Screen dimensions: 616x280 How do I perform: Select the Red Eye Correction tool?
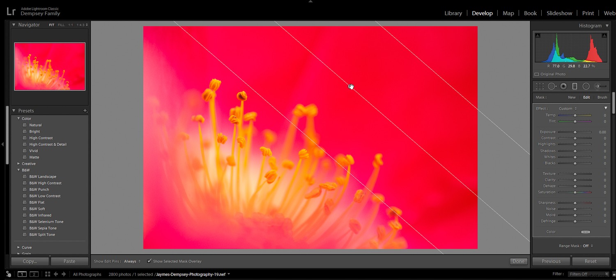[564, 86]
